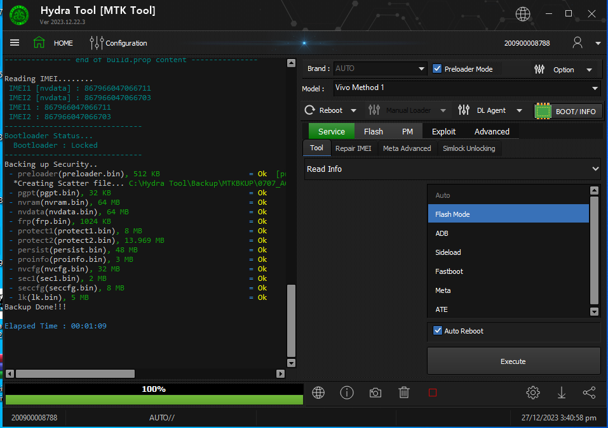Select ATE in the mode list
The width and height of the screenshot is (608, 428).
[x=508, y=309]
